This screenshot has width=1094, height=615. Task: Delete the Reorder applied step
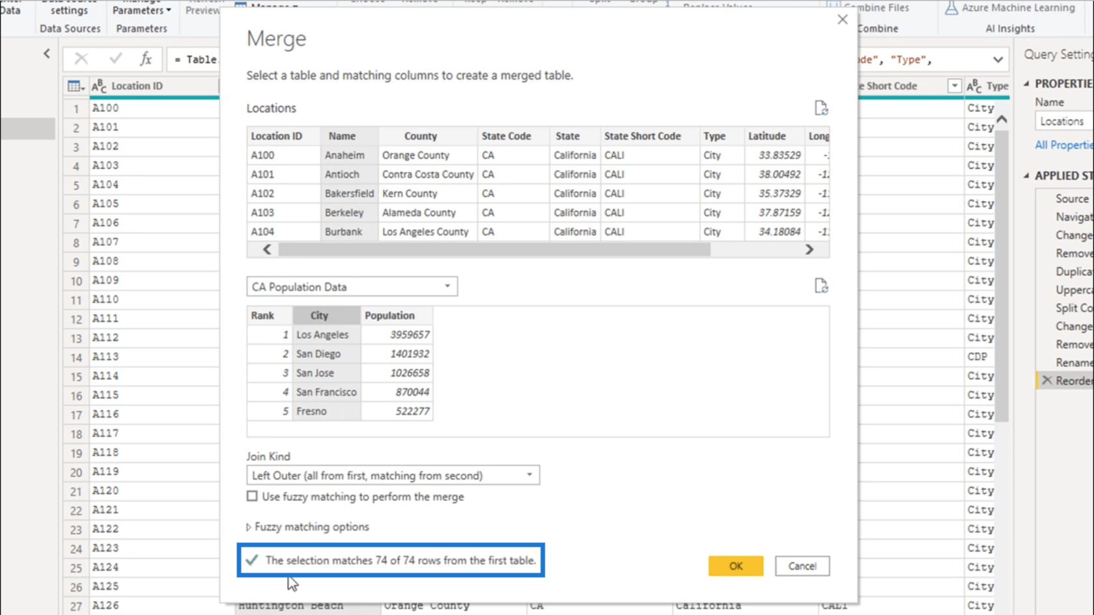click(1046, 381)
